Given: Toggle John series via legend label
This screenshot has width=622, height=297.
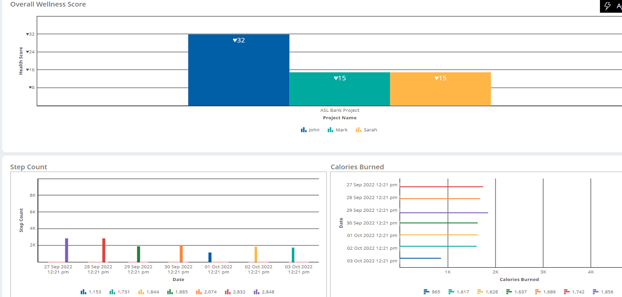Looking at the screenshot, I should [x=314, y=130].
